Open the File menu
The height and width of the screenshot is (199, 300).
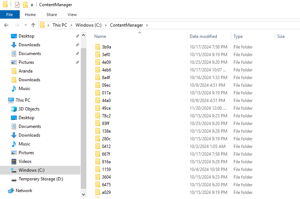point(10,15)
